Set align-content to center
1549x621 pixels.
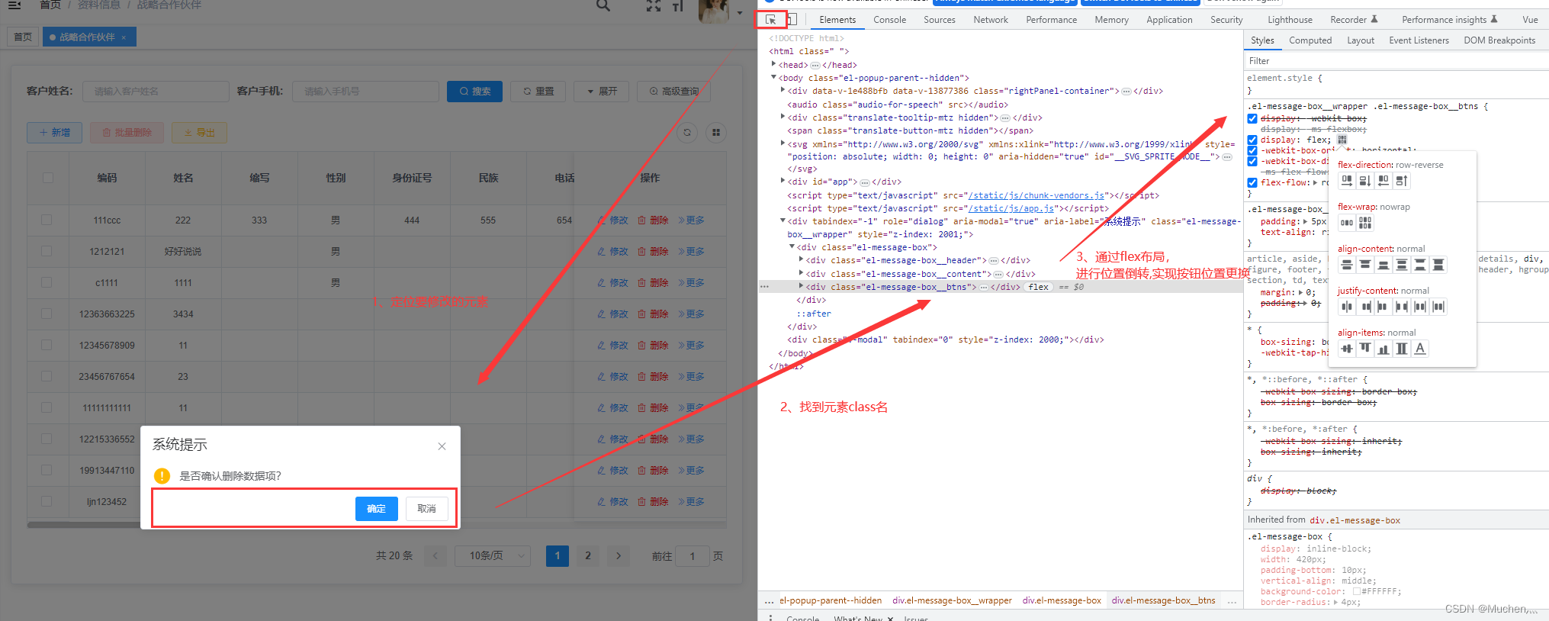[1347, 265]
